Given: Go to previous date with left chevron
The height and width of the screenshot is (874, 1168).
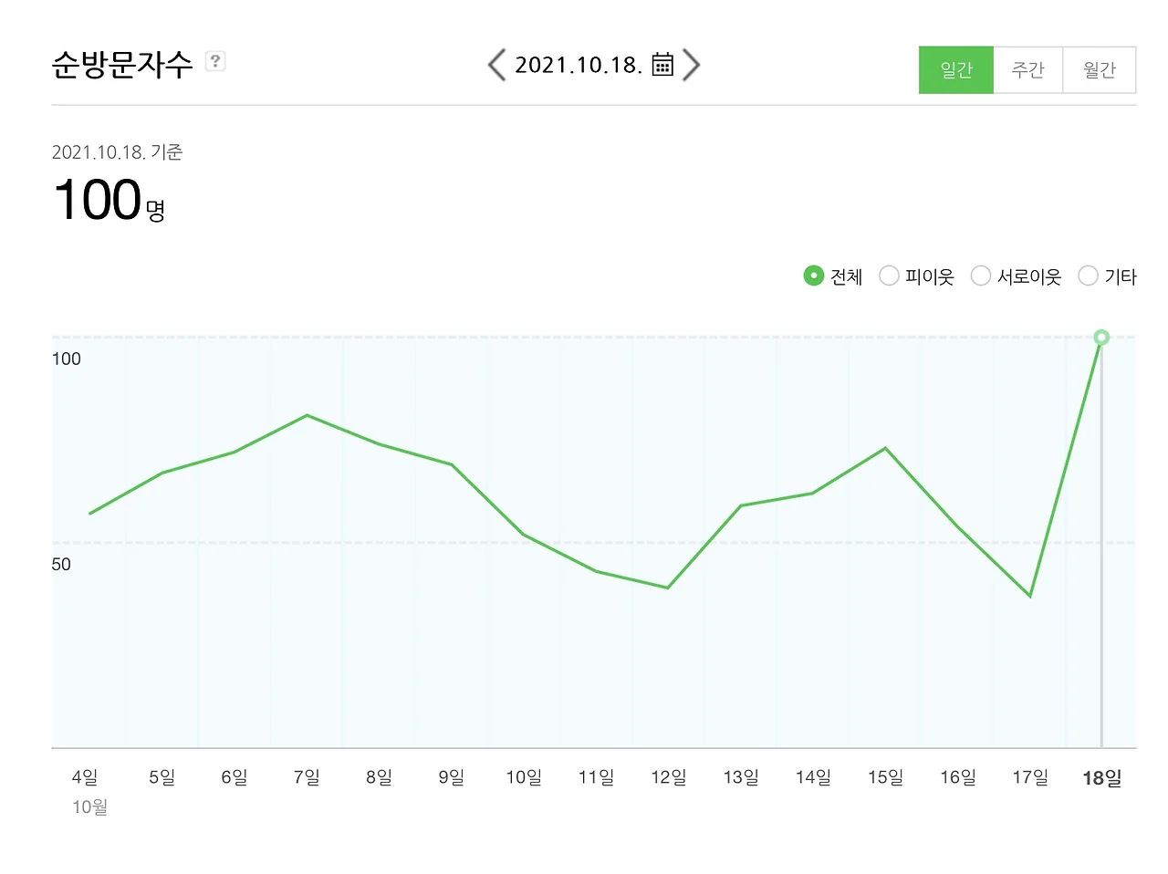Looking at the screenshot, I should tap(496, 65).
